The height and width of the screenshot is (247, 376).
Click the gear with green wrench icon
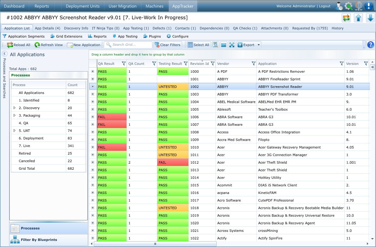pos(349,6)
